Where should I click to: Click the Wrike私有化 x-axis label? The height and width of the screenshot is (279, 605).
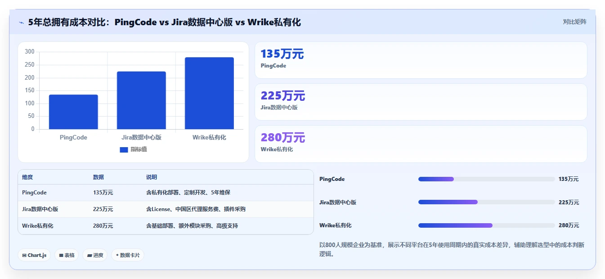click(x=209, y=137)
